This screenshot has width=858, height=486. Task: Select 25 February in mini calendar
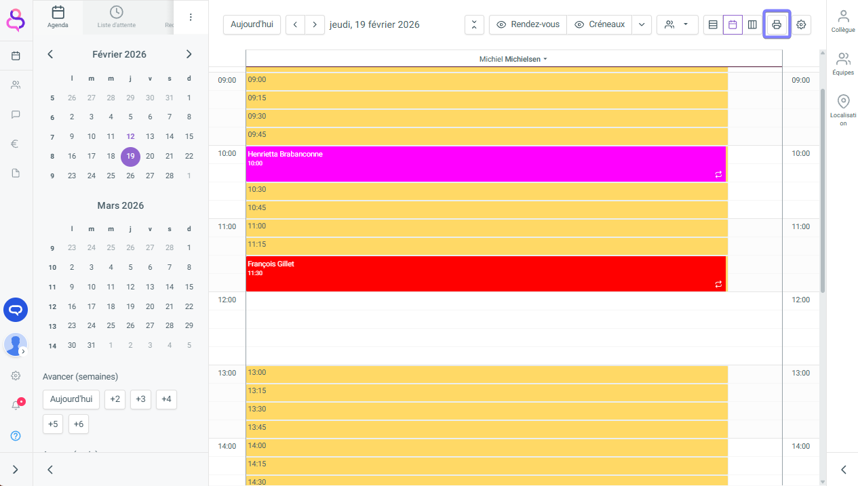[111, 176]
